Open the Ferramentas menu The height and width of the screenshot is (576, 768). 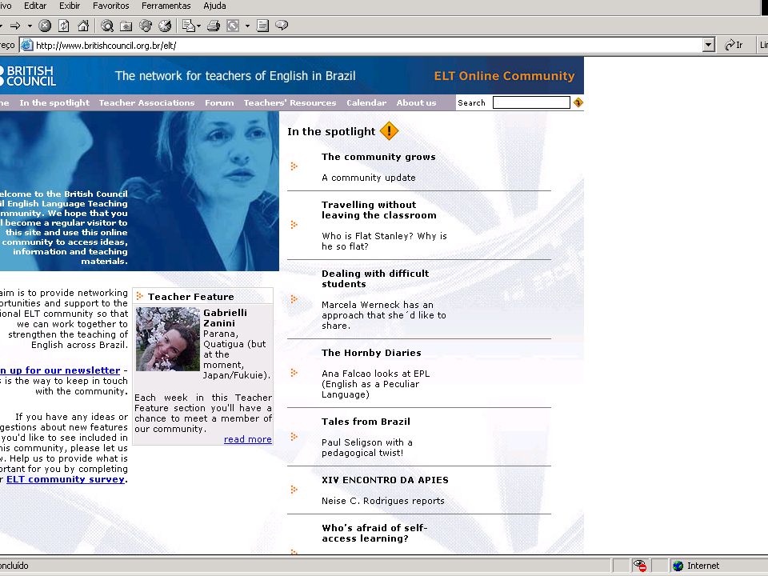(x=166, y=6)
